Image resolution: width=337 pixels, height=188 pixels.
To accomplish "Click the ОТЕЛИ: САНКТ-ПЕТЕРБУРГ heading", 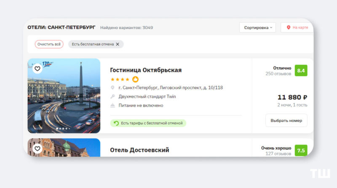I will [61, 27].
